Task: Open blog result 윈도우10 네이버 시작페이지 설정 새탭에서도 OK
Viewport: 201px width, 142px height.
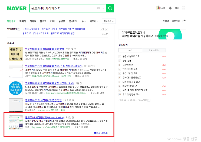Action: tap(50, 83)
